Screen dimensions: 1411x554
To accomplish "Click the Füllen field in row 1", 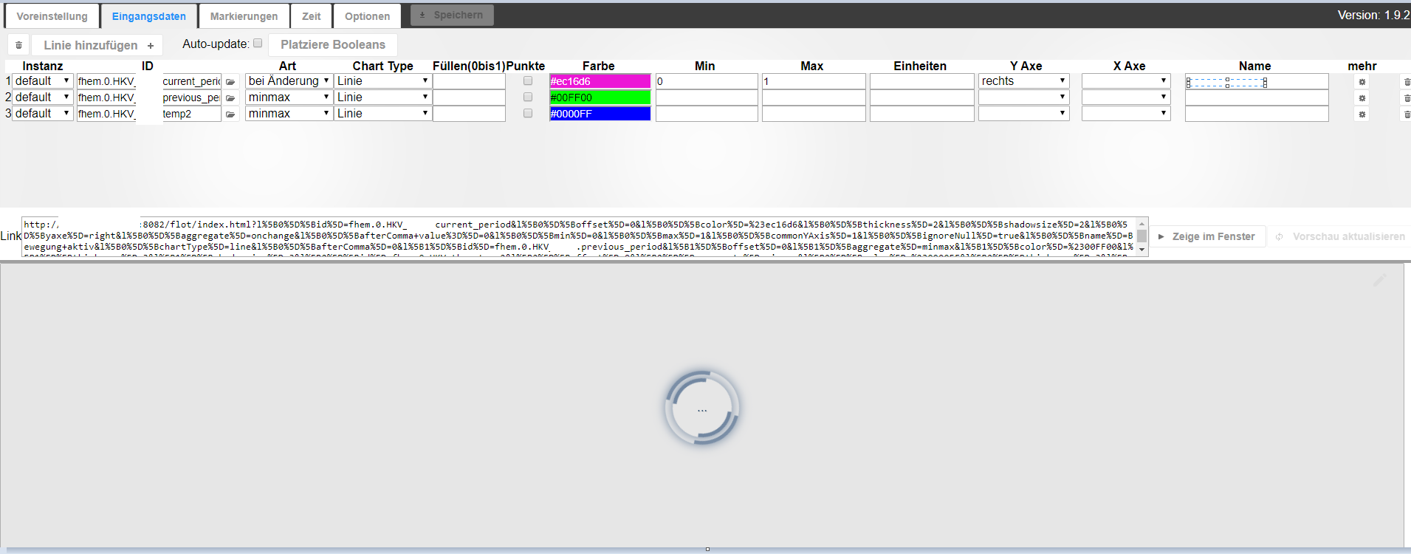I will pos(469,81).
